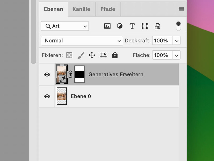Click the pixel layer filter icon
The height and width of the screenshot is (161, 214).
(x=107, y=26)
